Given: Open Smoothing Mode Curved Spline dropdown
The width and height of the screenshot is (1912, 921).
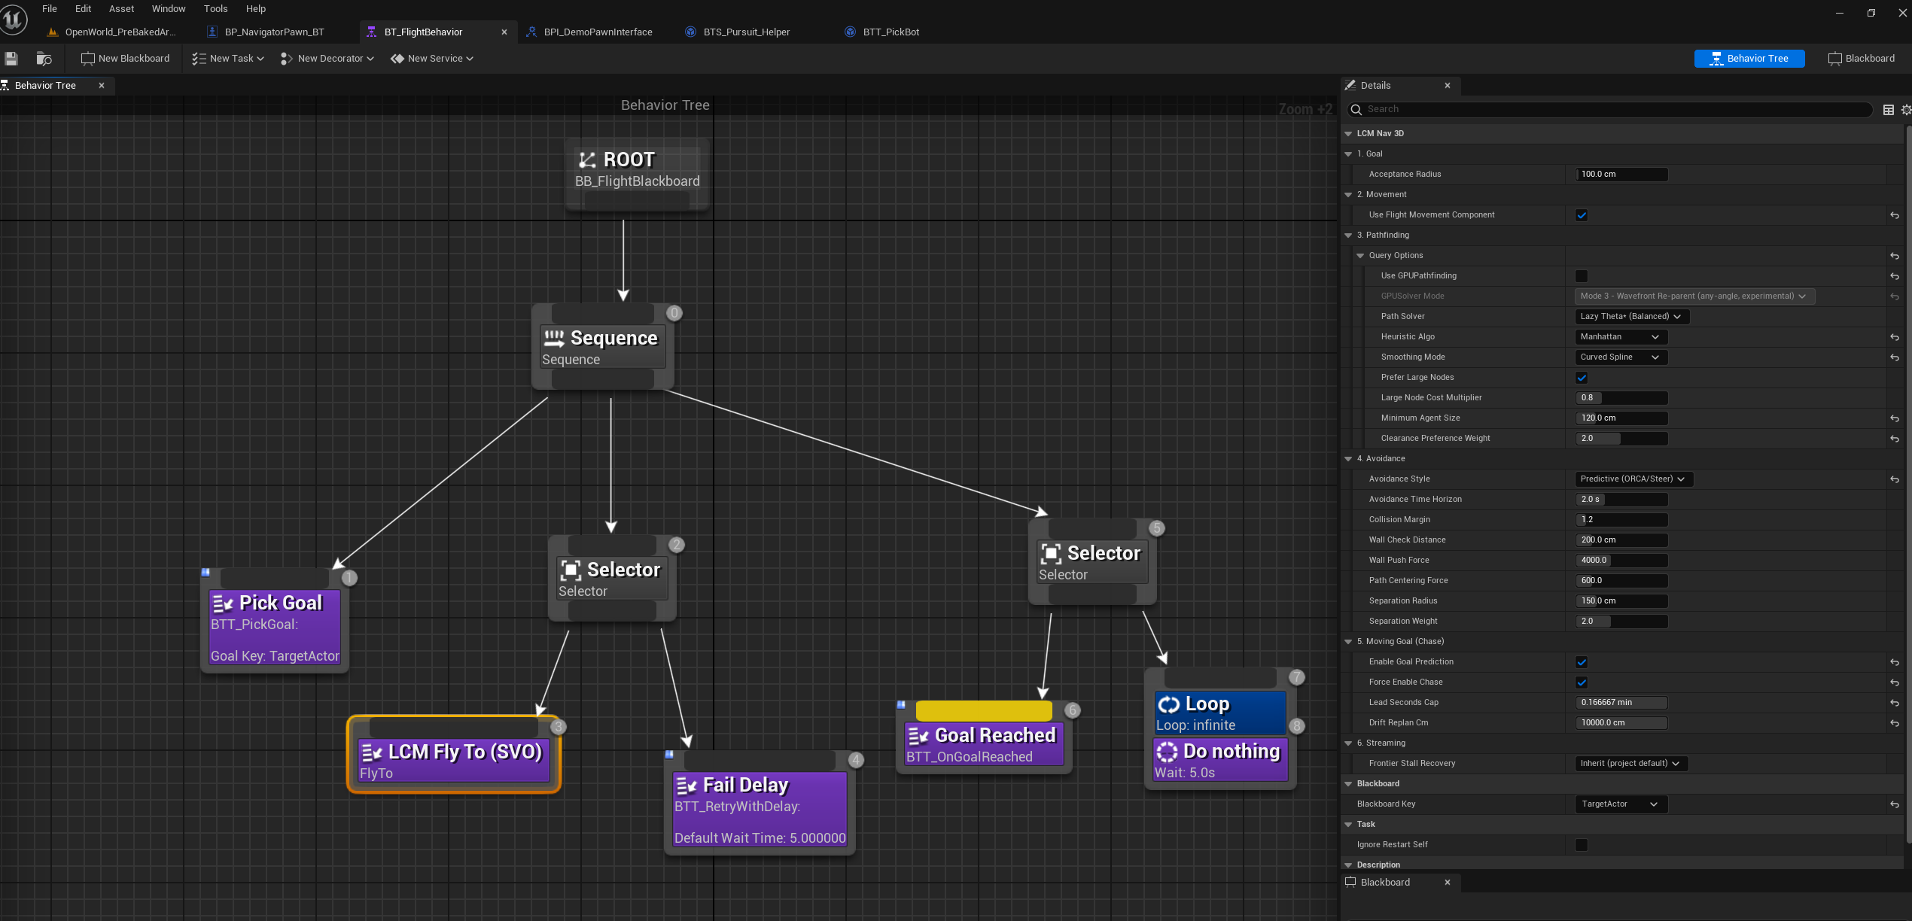Looking at the screenshot, I should click(1621, 357).
